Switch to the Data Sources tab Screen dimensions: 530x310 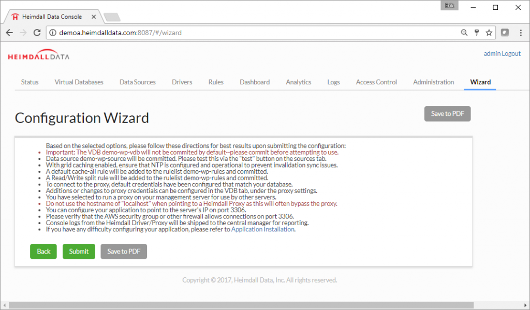pos(138,82)
